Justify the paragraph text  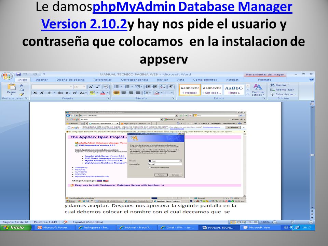(138, 93)
